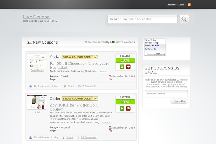
Task: Click the Alexa logo in Site Info widget
Action: pyautogui.click(x=161, y=54)
